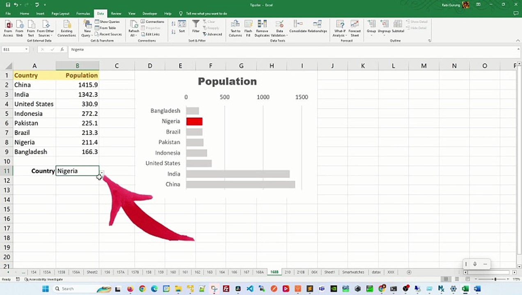Select the Population chart title
Viewport: 522px width, 295px height.
point(227,81)
